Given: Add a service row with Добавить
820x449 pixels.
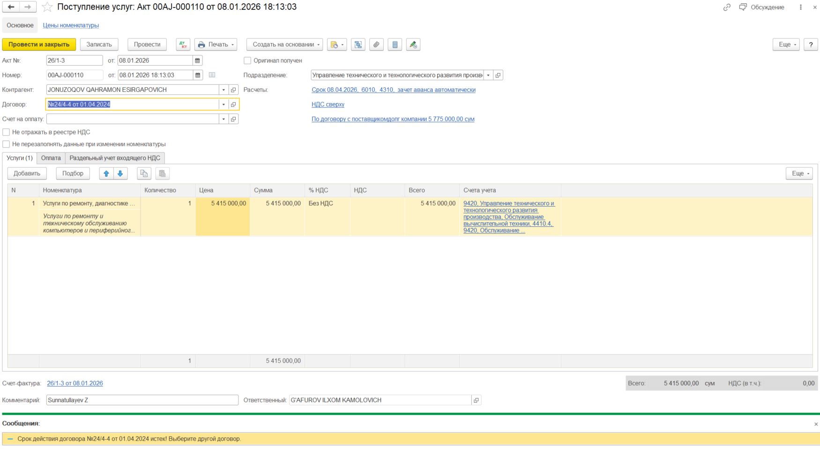Looking at the screenshot, I should click(x=27, y=173).
